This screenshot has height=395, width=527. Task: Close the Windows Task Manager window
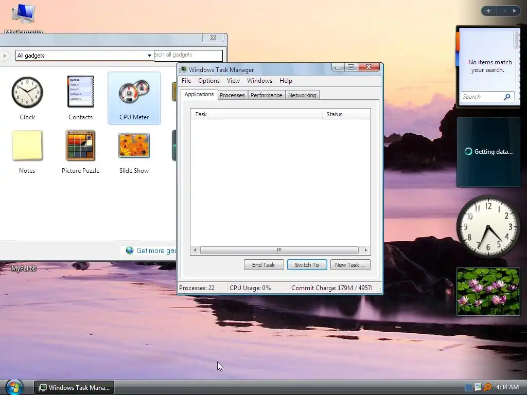(368, 67)
